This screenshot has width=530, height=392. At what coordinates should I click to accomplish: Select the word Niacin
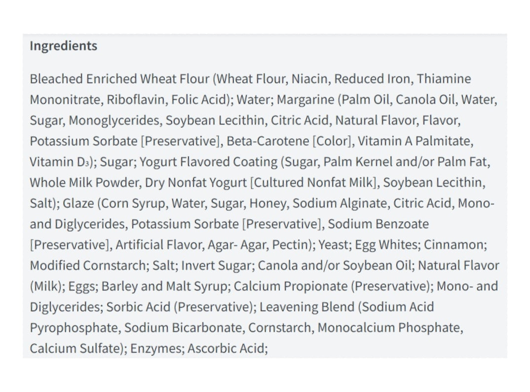[x=309, y=79]
